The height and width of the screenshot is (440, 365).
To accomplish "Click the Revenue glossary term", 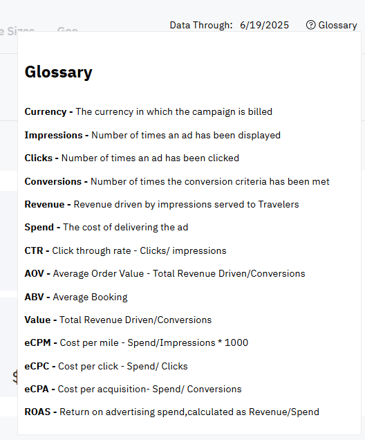I will tap(44, 204).
